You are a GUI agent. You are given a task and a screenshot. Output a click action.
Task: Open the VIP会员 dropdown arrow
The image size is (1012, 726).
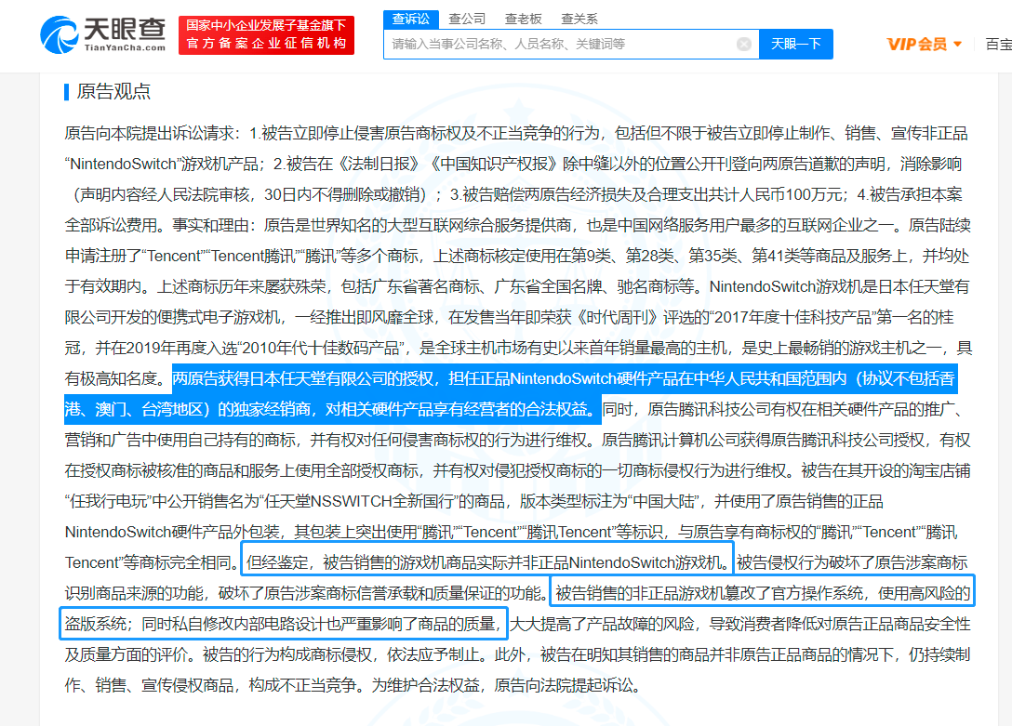958,44
